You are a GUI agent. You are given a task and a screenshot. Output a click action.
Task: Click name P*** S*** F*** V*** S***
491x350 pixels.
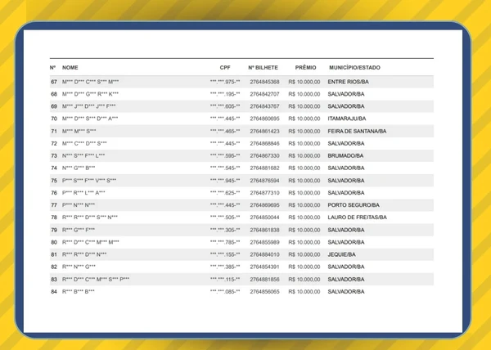[x=89, y=181]
